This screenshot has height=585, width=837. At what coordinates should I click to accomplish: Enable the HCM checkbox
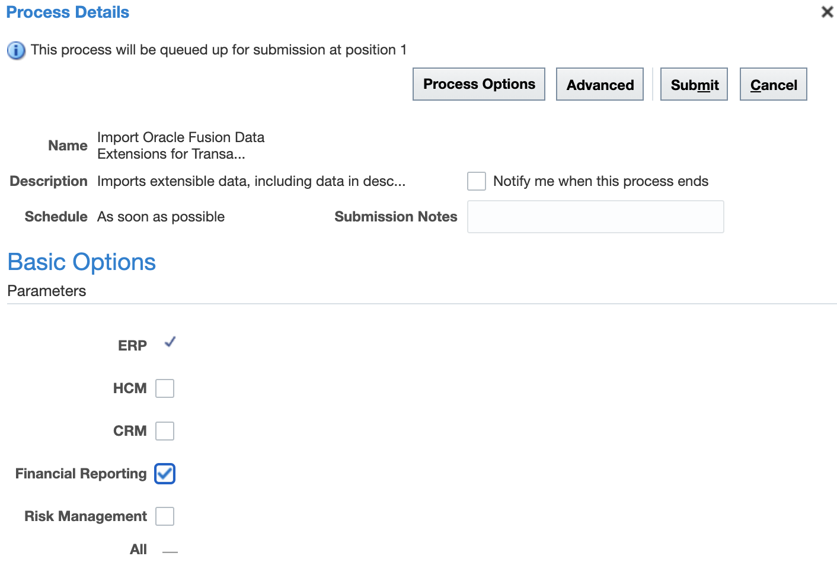(165, 388)
